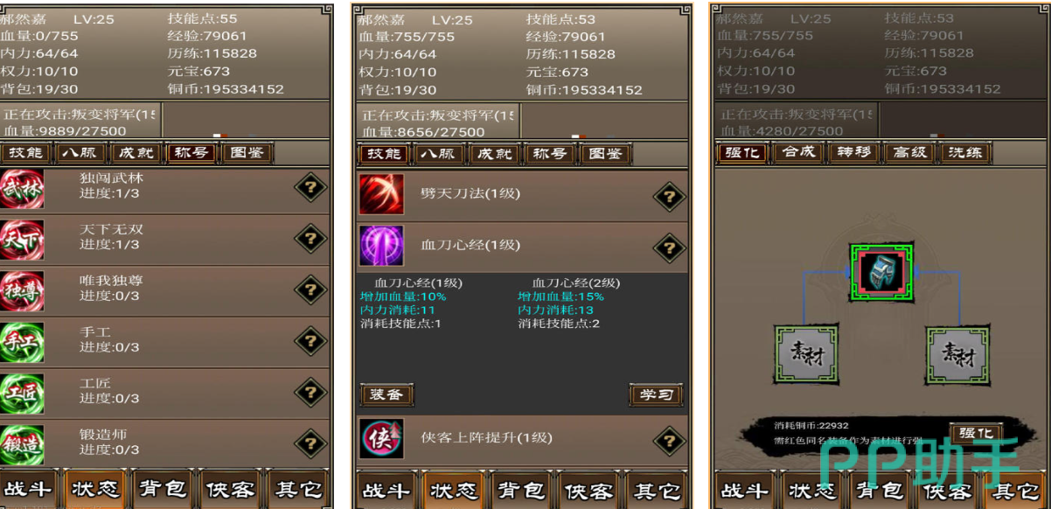Click the green 手工 achievement icon
1051x509 pixels.
click(22, 341)
